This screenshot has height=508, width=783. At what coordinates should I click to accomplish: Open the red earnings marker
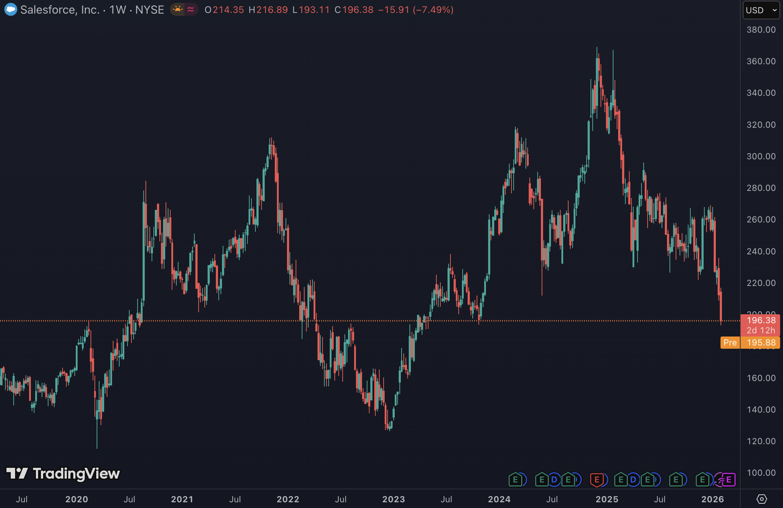tap(597, 480)
